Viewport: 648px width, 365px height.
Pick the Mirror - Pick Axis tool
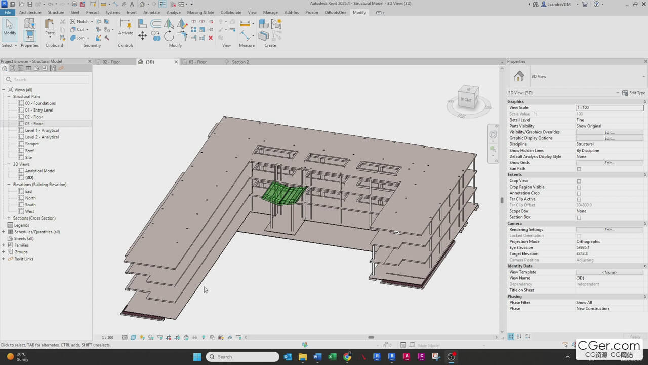click(169, 23)
